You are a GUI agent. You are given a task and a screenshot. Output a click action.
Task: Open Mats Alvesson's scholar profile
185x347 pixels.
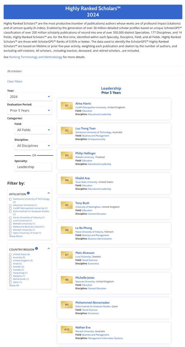point(85,253)
